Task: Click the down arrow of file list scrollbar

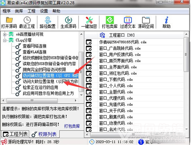Action: (x=186, y=129)
